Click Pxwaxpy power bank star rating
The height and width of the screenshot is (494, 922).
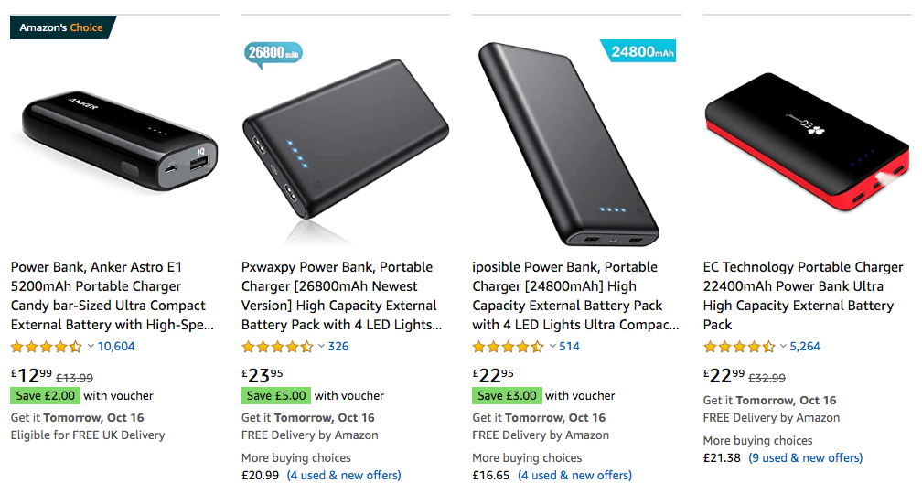click(277, 347)
